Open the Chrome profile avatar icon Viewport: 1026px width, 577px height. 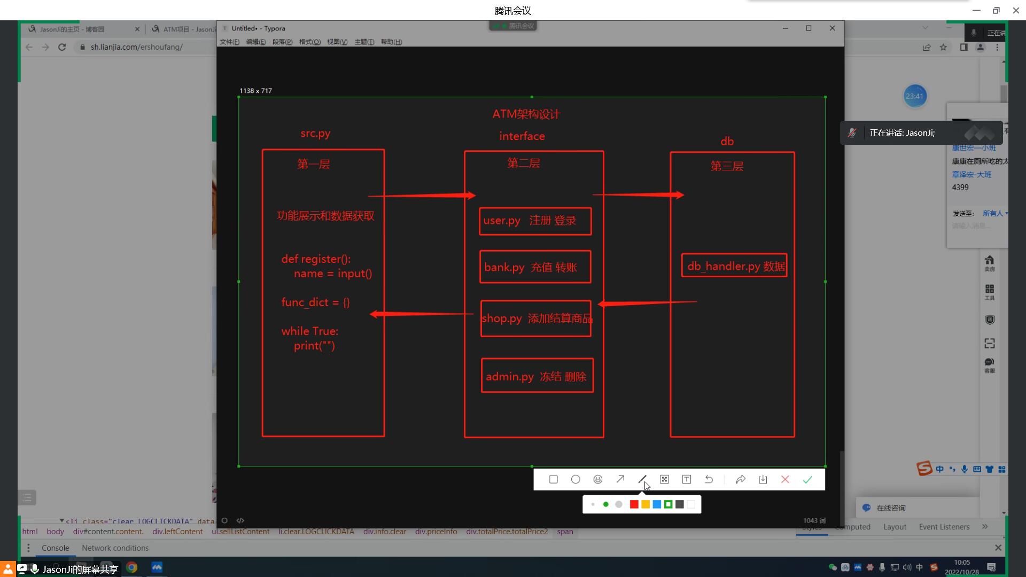point(981,47)
